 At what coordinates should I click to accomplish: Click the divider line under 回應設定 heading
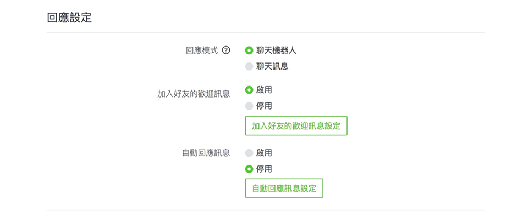click(265, 32)
